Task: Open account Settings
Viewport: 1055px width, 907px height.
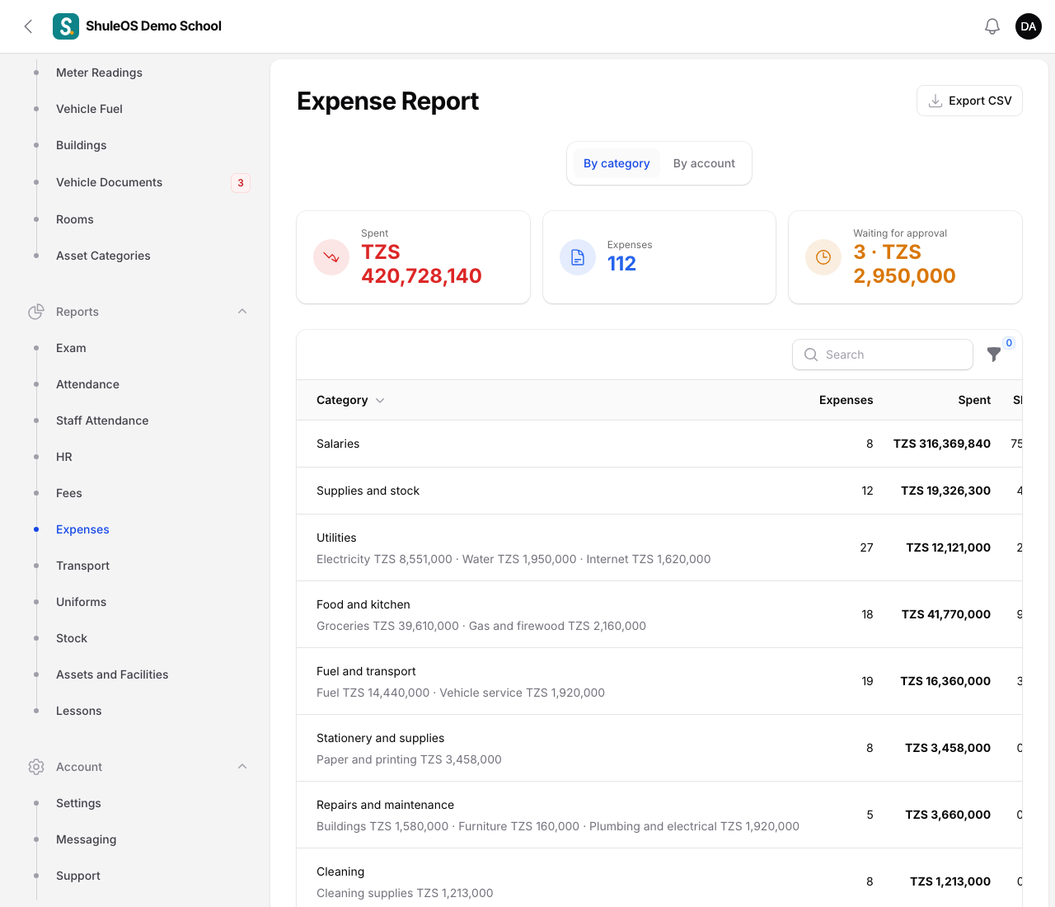Action: tap(78, 803)
